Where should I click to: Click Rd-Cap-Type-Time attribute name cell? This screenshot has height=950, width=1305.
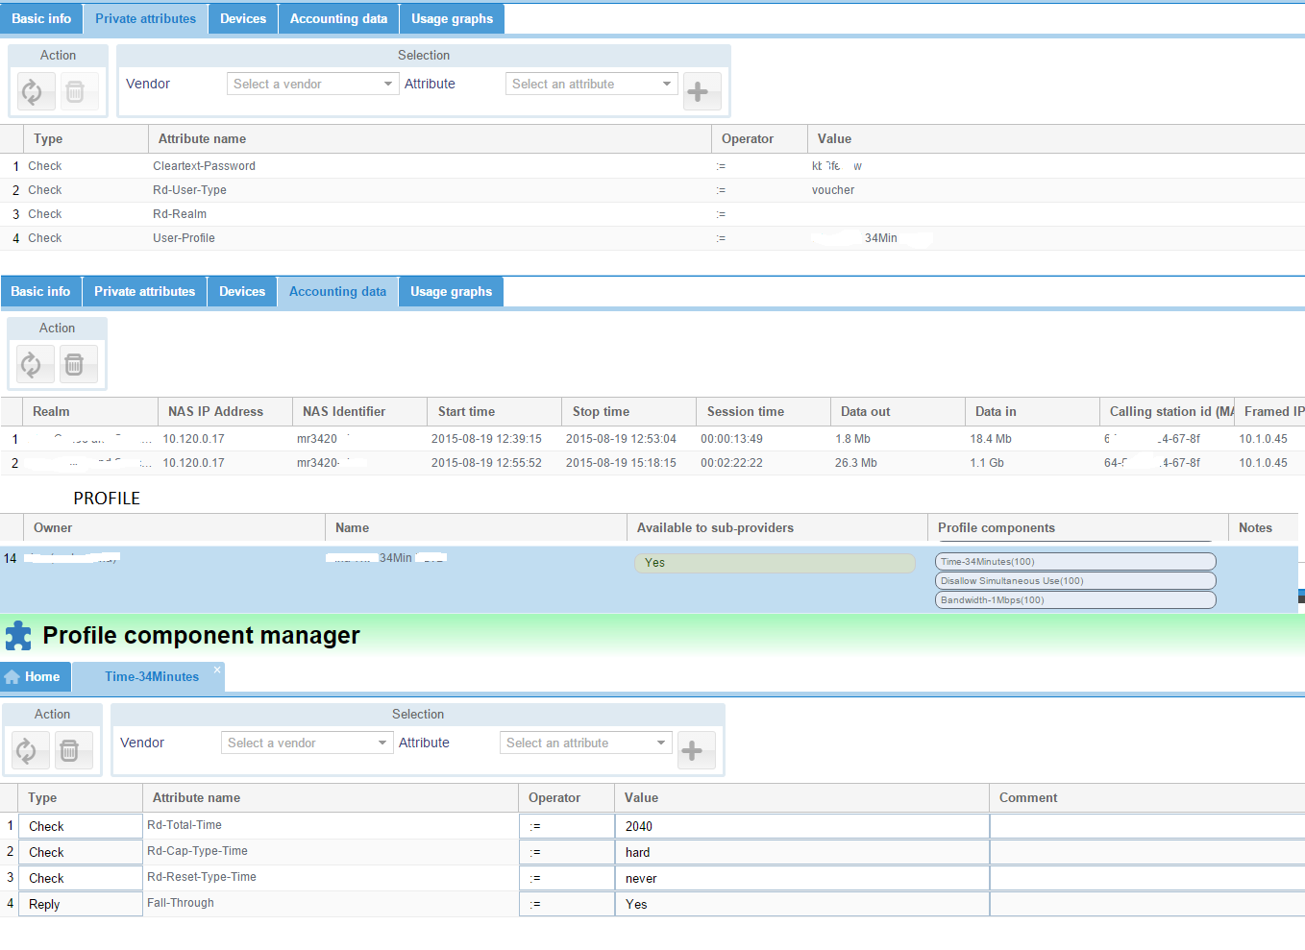331,852
